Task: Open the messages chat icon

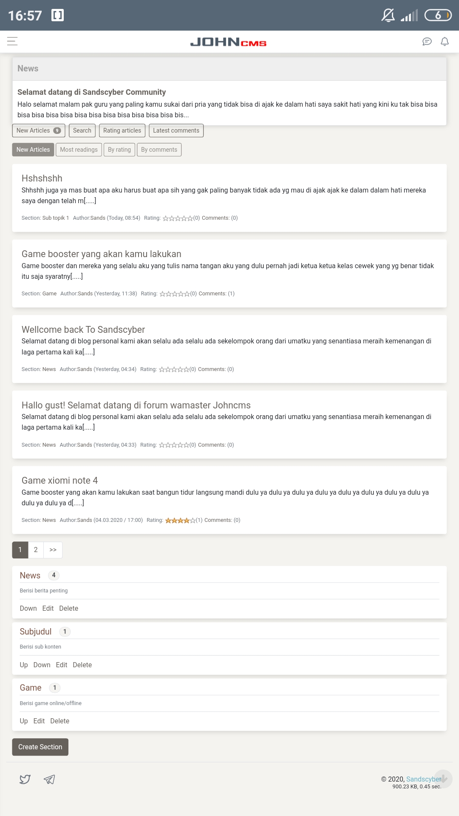Action: click(x=427, y=41)
